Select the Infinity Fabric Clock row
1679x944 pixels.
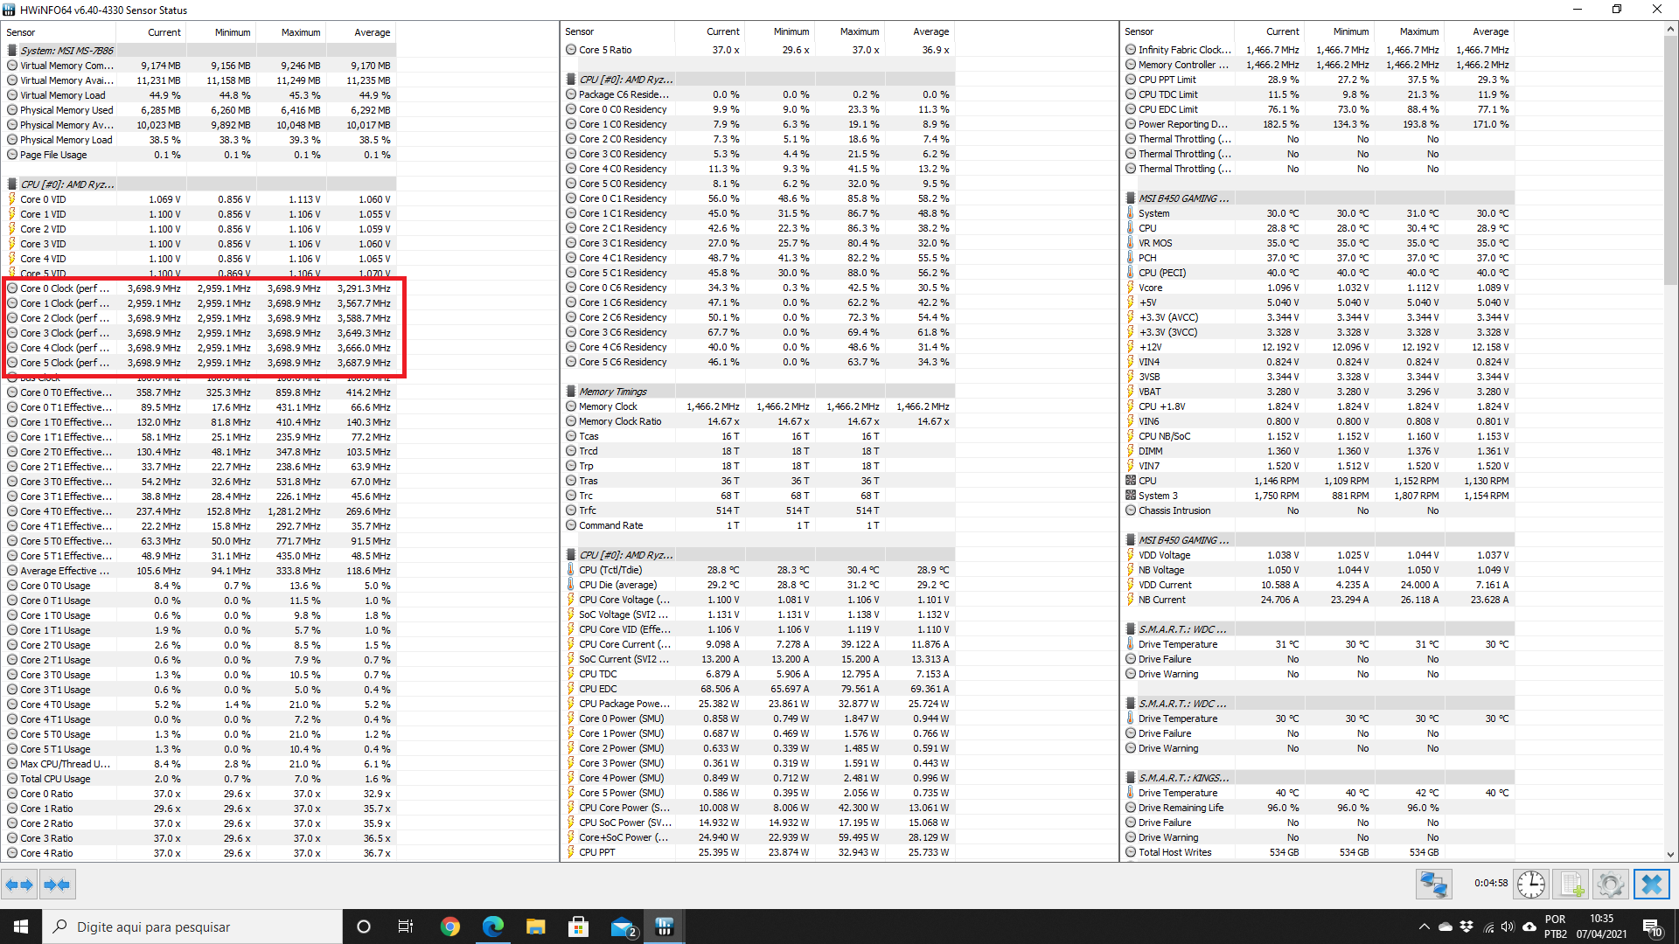tap(1318, 50)
